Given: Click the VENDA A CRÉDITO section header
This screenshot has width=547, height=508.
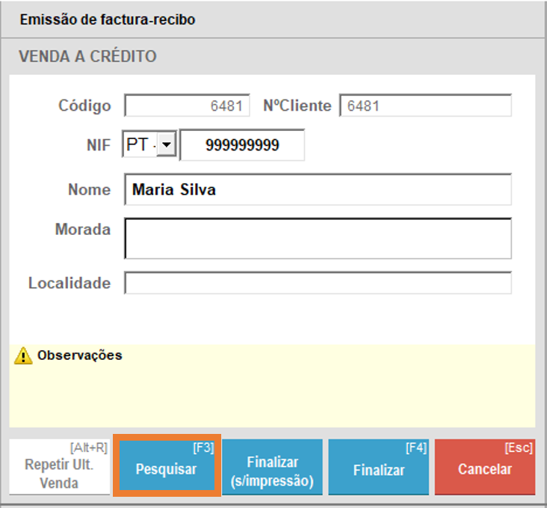Looking at the screenshot, I should (87, 57).
